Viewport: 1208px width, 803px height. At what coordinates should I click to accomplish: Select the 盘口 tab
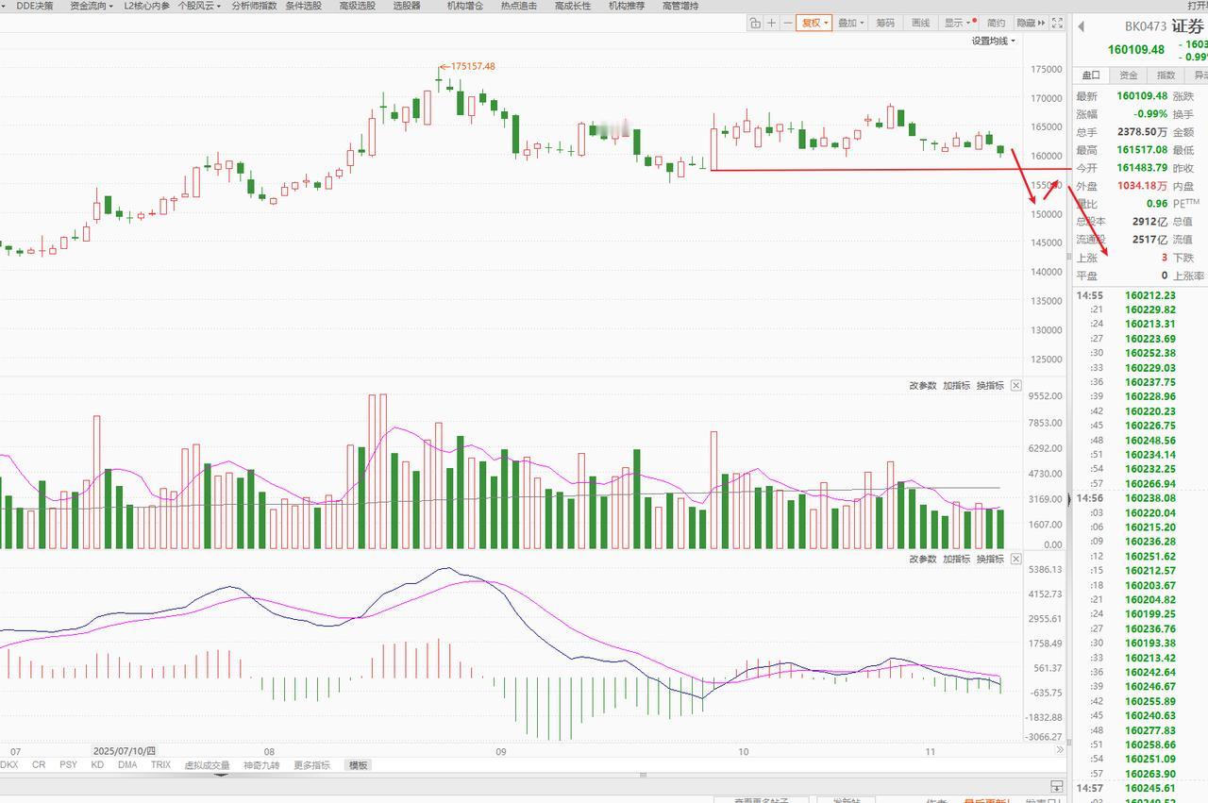coord(1091,75)
